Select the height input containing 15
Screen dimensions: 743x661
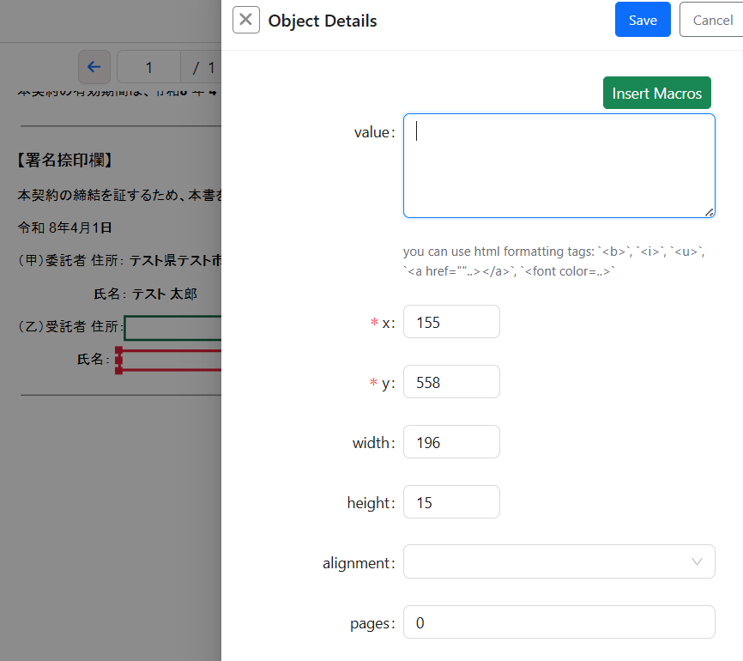pyautogui.click(x=451, y=502)
